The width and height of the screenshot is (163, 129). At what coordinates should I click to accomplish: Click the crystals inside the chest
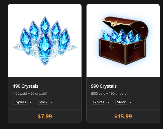pos(121,37)
